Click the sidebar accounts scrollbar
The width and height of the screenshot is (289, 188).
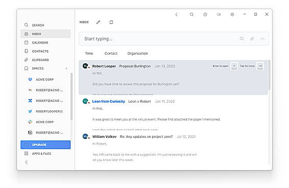click(71, 97)
